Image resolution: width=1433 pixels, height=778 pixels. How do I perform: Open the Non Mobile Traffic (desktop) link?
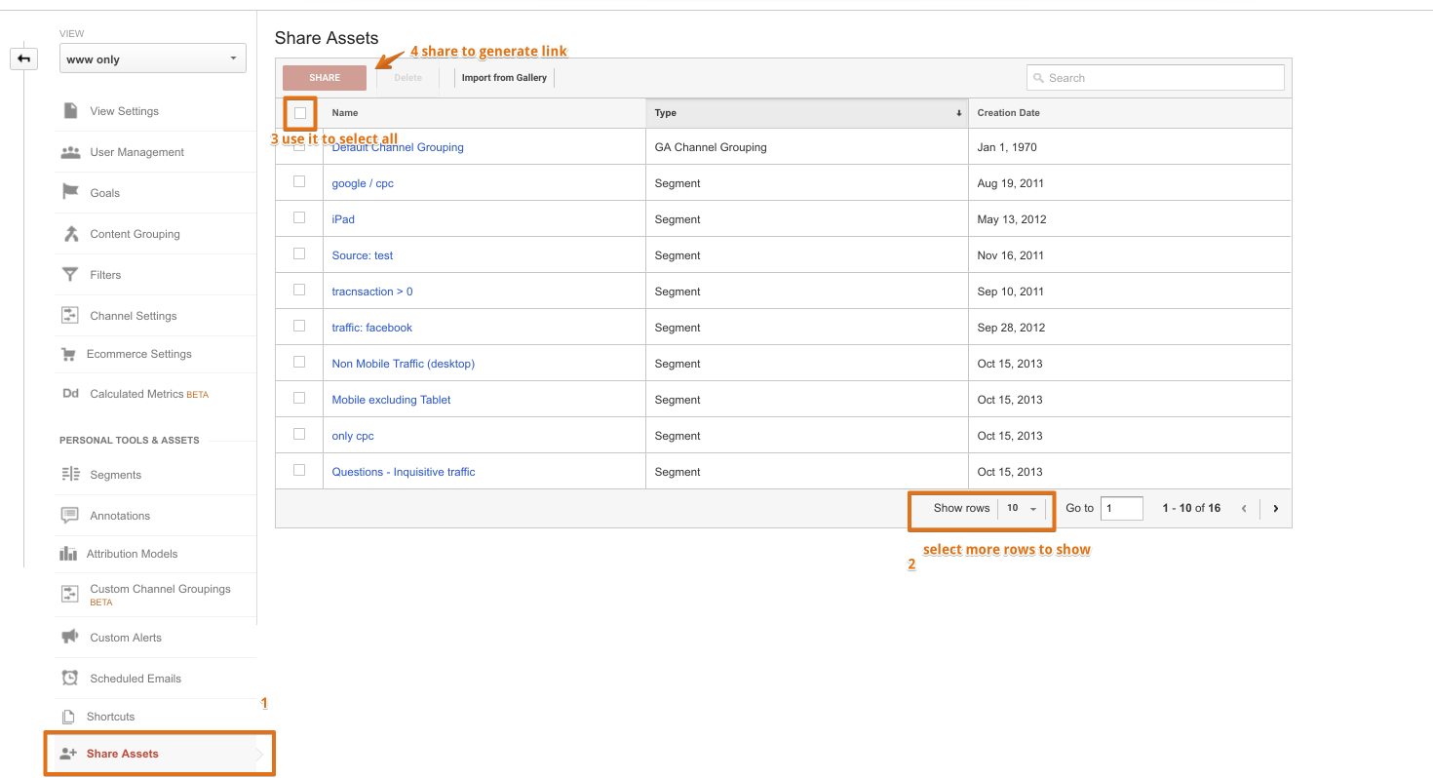[x=403, y=364]
